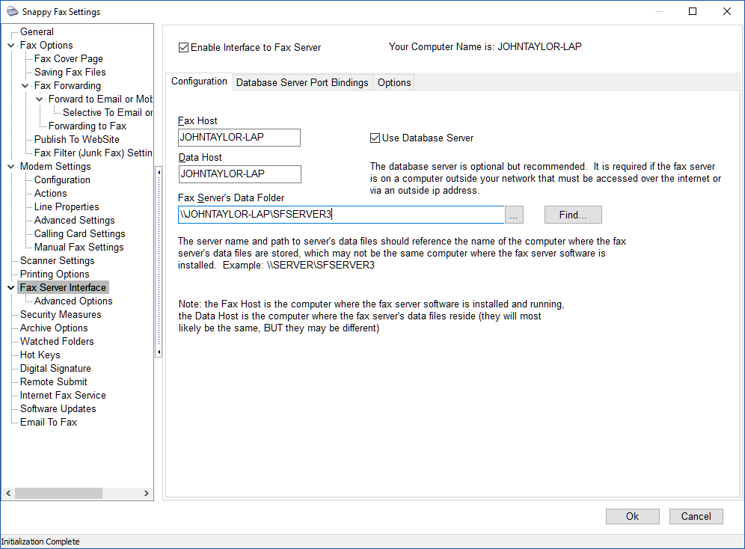Collapse the Fax Options tree node
The width and height of the screenshot is (745, 549).
pos(10,46)
